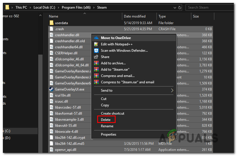Select the d3dcompiler_46_64.dll file name
The height and width of the screenshot is (156, 237).
(72, 65)
